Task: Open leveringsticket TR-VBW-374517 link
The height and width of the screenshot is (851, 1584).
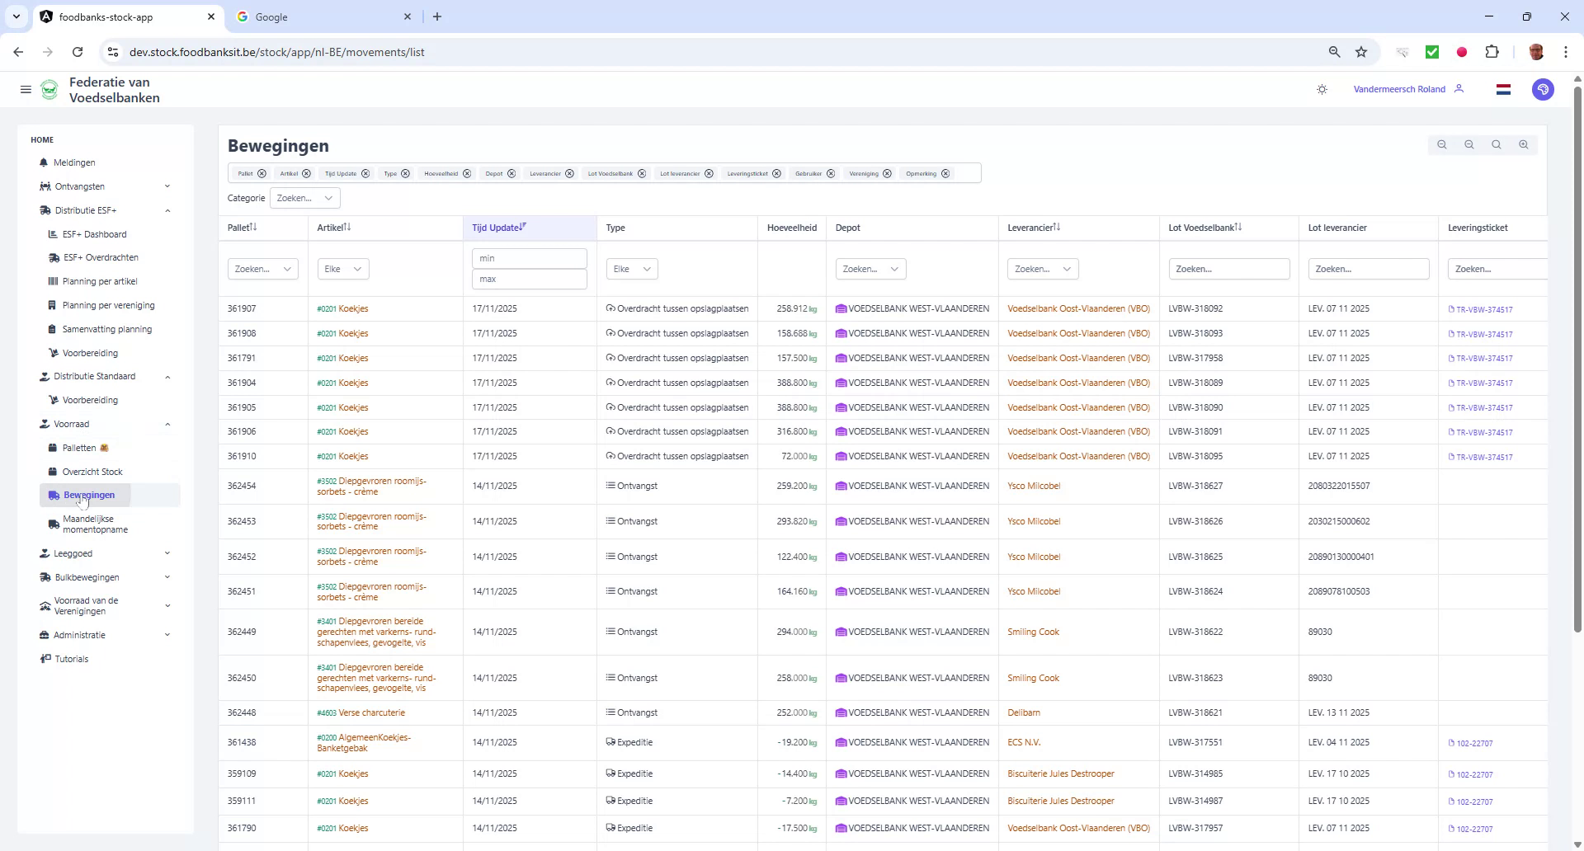Action: click(1483, 309)
